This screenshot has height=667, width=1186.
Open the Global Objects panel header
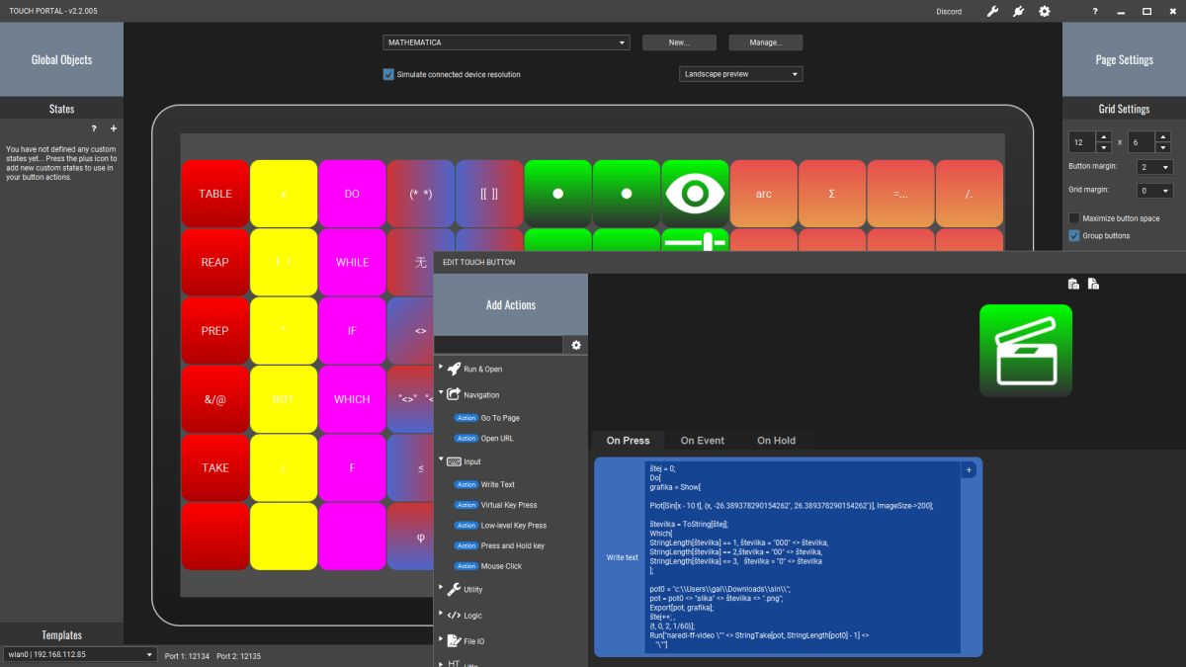[x=61, y=59]
